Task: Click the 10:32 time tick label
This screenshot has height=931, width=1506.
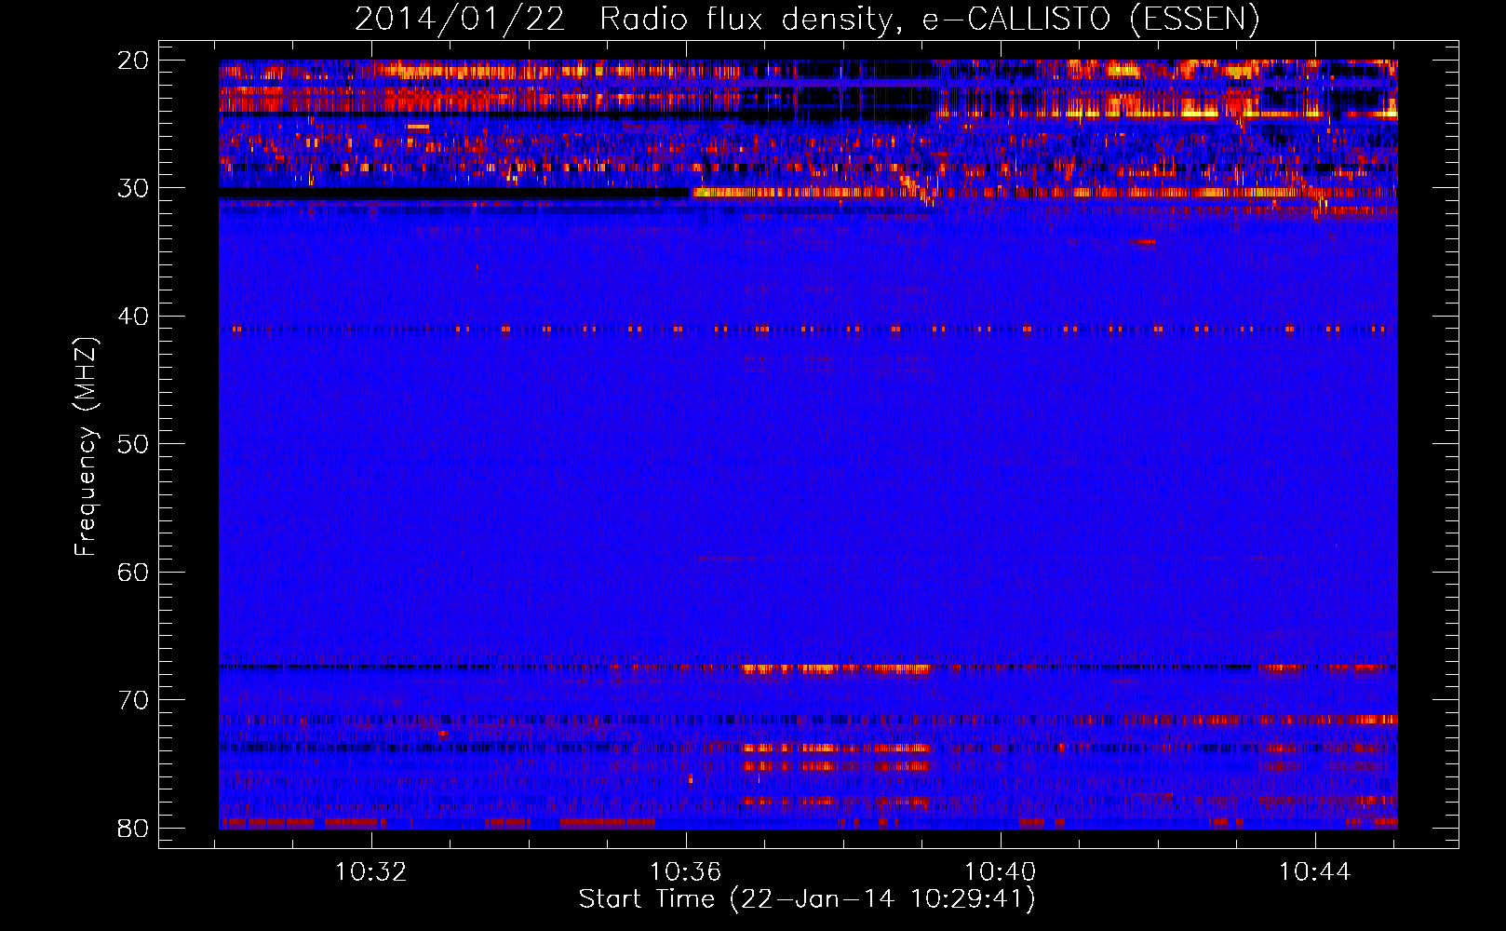Action: click(371, 872)
